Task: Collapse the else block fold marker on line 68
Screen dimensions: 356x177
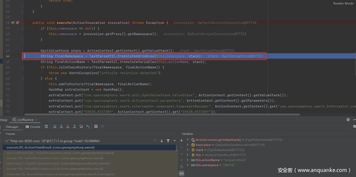Action: pos(22,78)
